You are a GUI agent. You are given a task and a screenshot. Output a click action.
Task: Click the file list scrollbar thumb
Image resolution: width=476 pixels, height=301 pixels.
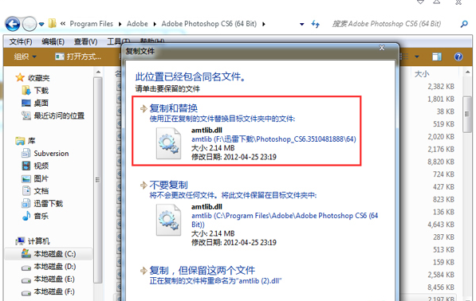(x=467, y=115)
